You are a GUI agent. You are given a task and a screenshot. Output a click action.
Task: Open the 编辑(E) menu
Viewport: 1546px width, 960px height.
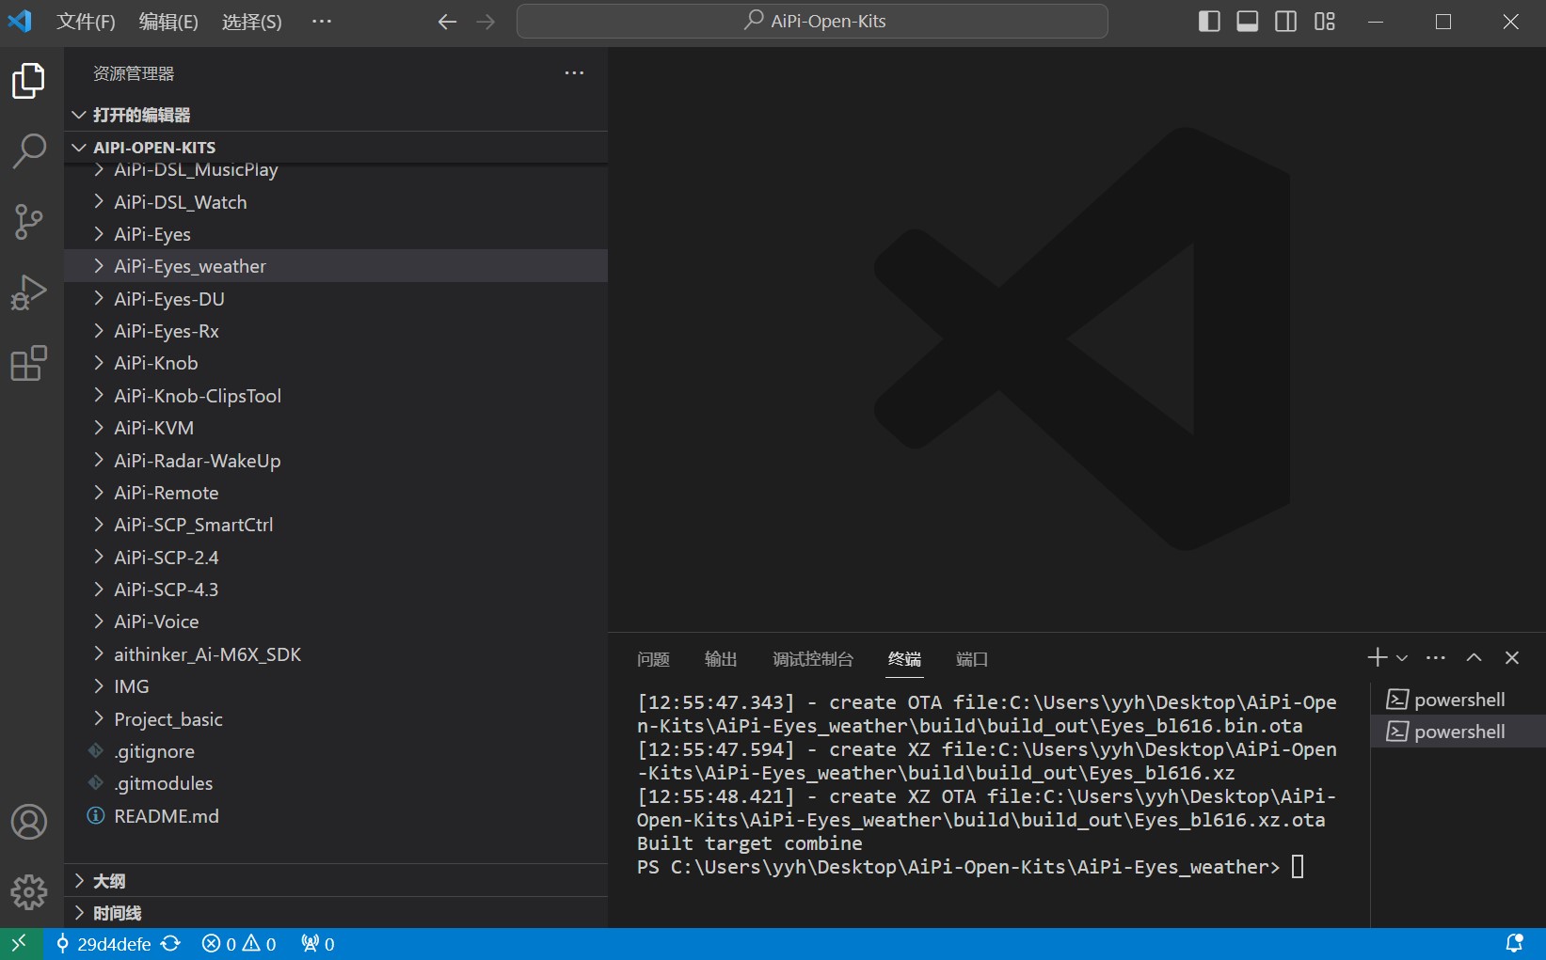[168, 22]
